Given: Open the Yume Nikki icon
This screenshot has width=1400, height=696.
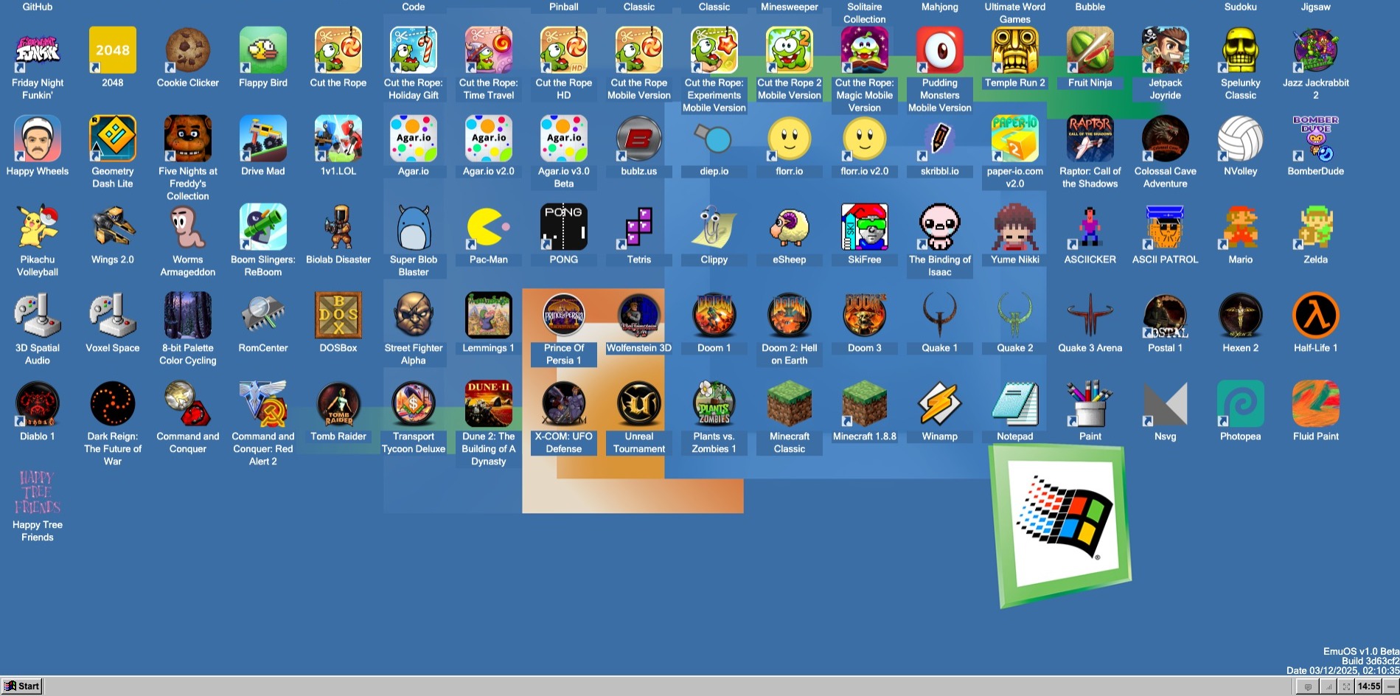Looking at the screenshot, I should [x=1015, y=227].
